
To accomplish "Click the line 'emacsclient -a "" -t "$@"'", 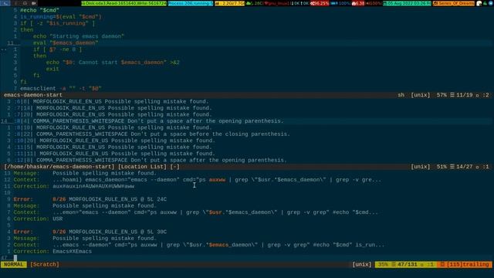I will [61, 89].
